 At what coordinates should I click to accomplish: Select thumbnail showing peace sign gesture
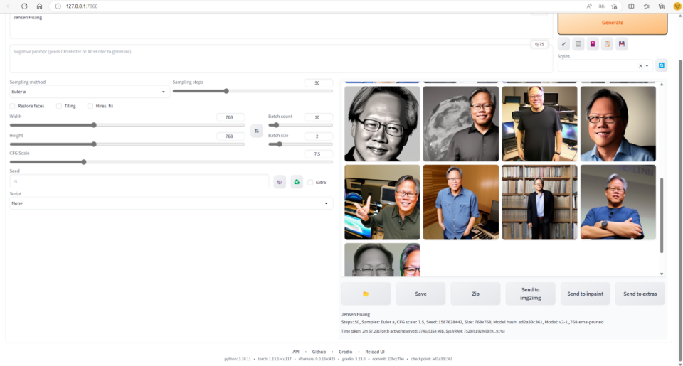tap(382, 202)
